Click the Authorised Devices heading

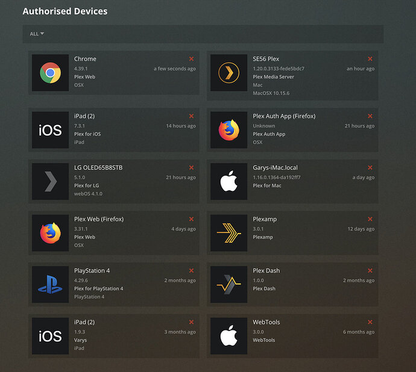tap(65, 11)
